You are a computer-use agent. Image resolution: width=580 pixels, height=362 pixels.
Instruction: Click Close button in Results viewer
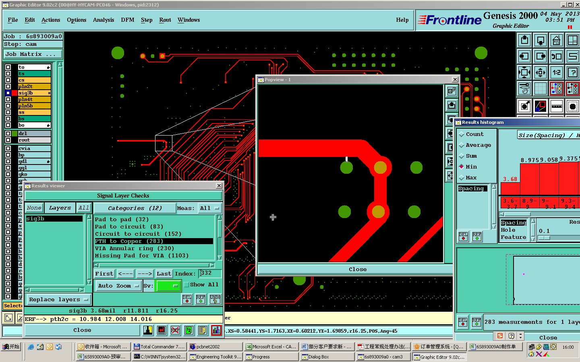[x=82, y=330]
